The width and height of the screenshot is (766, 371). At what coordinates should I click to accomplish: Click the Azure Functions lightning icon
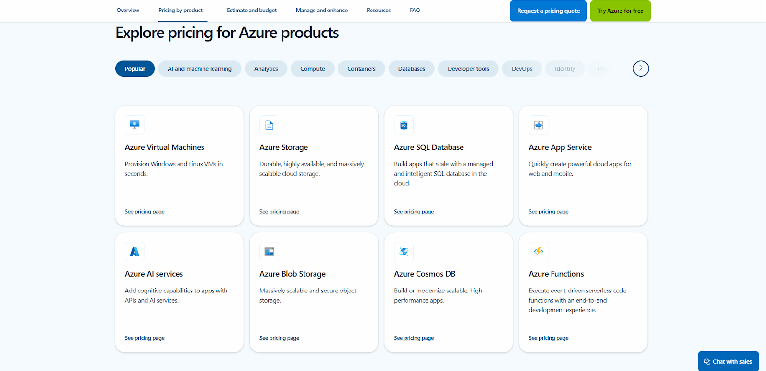(x=539, y=251)
